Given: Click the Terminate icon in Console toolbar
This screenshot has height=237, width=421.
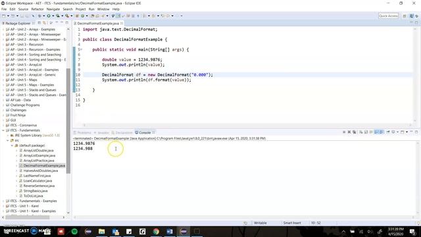Looking at the screenshot, I should click(344, 132).
